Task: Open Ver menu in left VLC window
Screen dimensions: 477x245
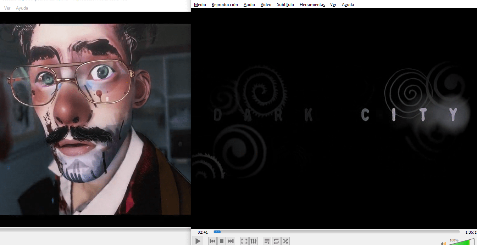Action: pos(7,8)
